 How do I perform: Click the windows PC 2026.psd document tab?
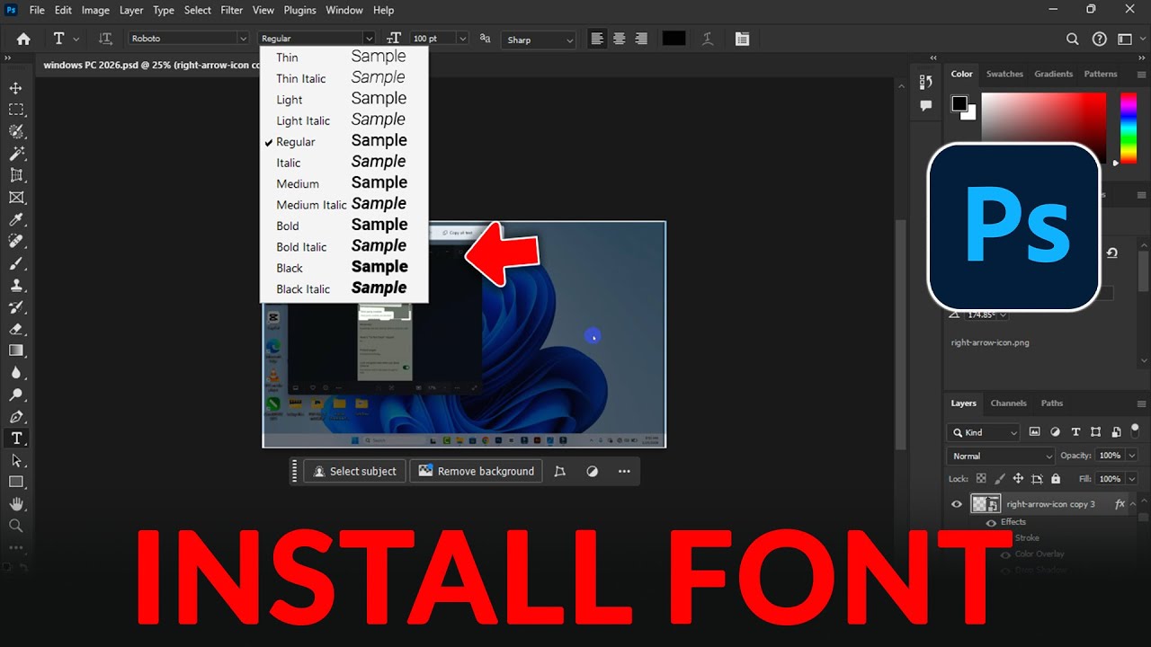tap(151, 65)
